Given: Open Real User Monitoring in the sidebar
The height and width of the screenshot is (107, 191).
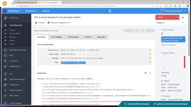Looking at the screenshot, I should (x=17, y=50).
